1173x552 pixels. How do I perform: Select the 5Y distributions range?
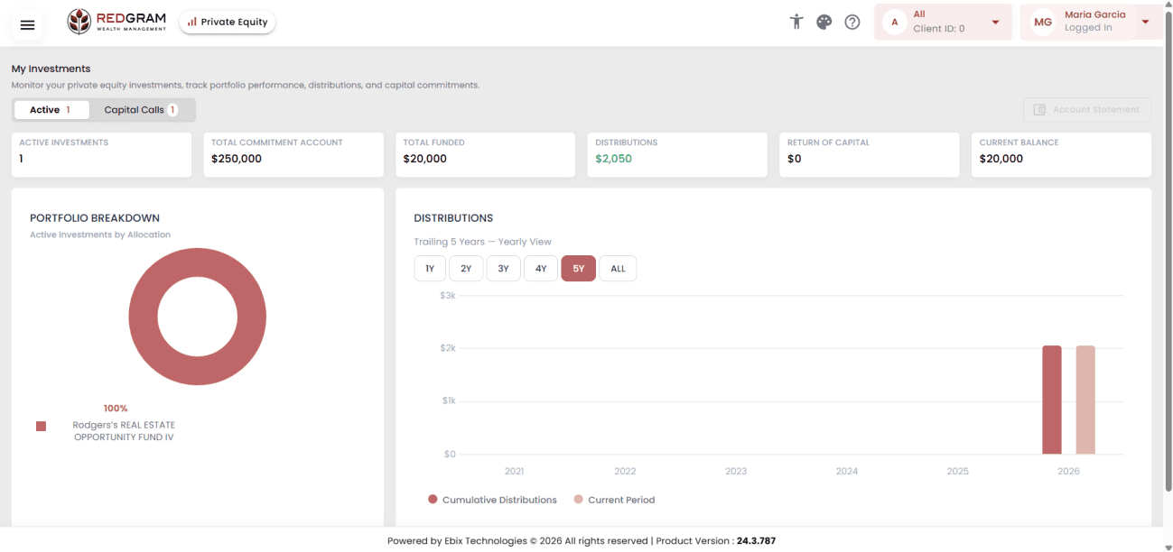point(578,269)
